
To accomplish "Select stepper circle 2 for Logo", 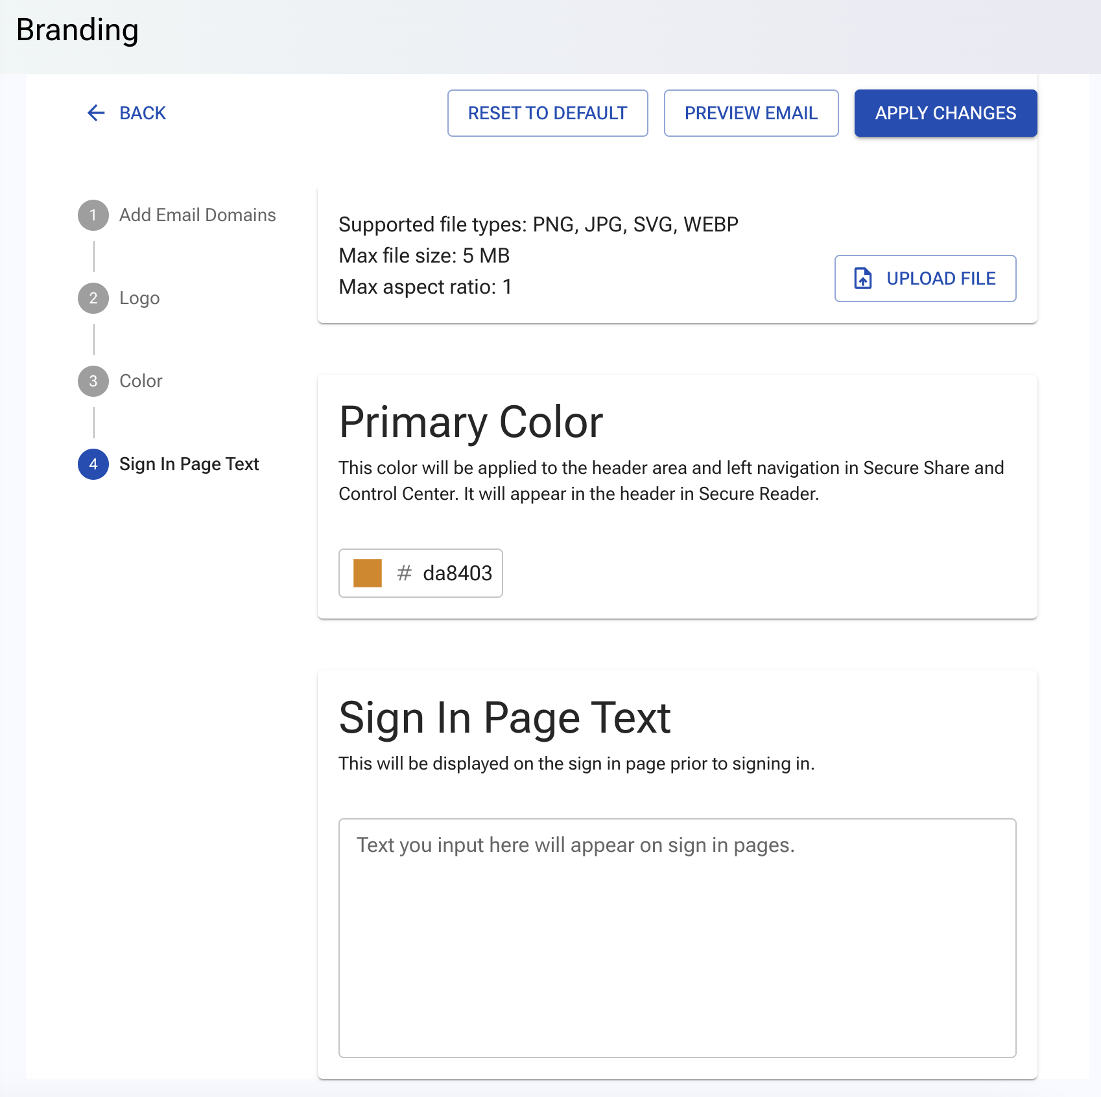I will (x=93, y=298).
